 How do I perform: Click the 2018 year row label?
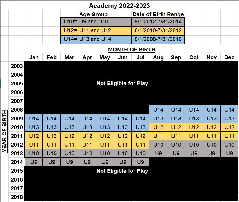point(17,197)
